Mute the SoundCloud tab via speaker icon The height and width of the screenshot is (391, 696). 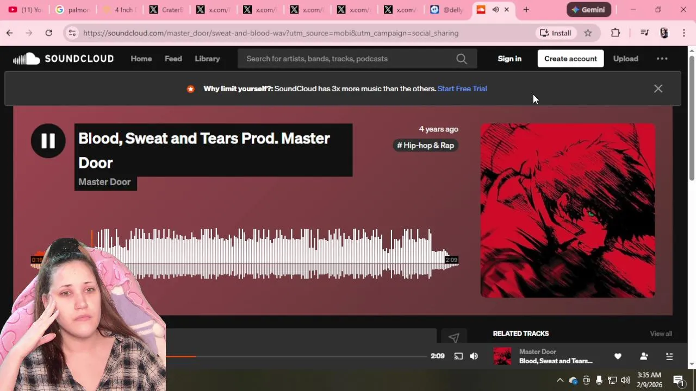tap(495, 10)
